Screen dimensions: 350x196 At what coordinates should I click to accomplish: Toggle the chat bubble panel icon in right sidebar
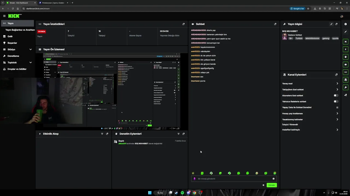click(346, 65)
